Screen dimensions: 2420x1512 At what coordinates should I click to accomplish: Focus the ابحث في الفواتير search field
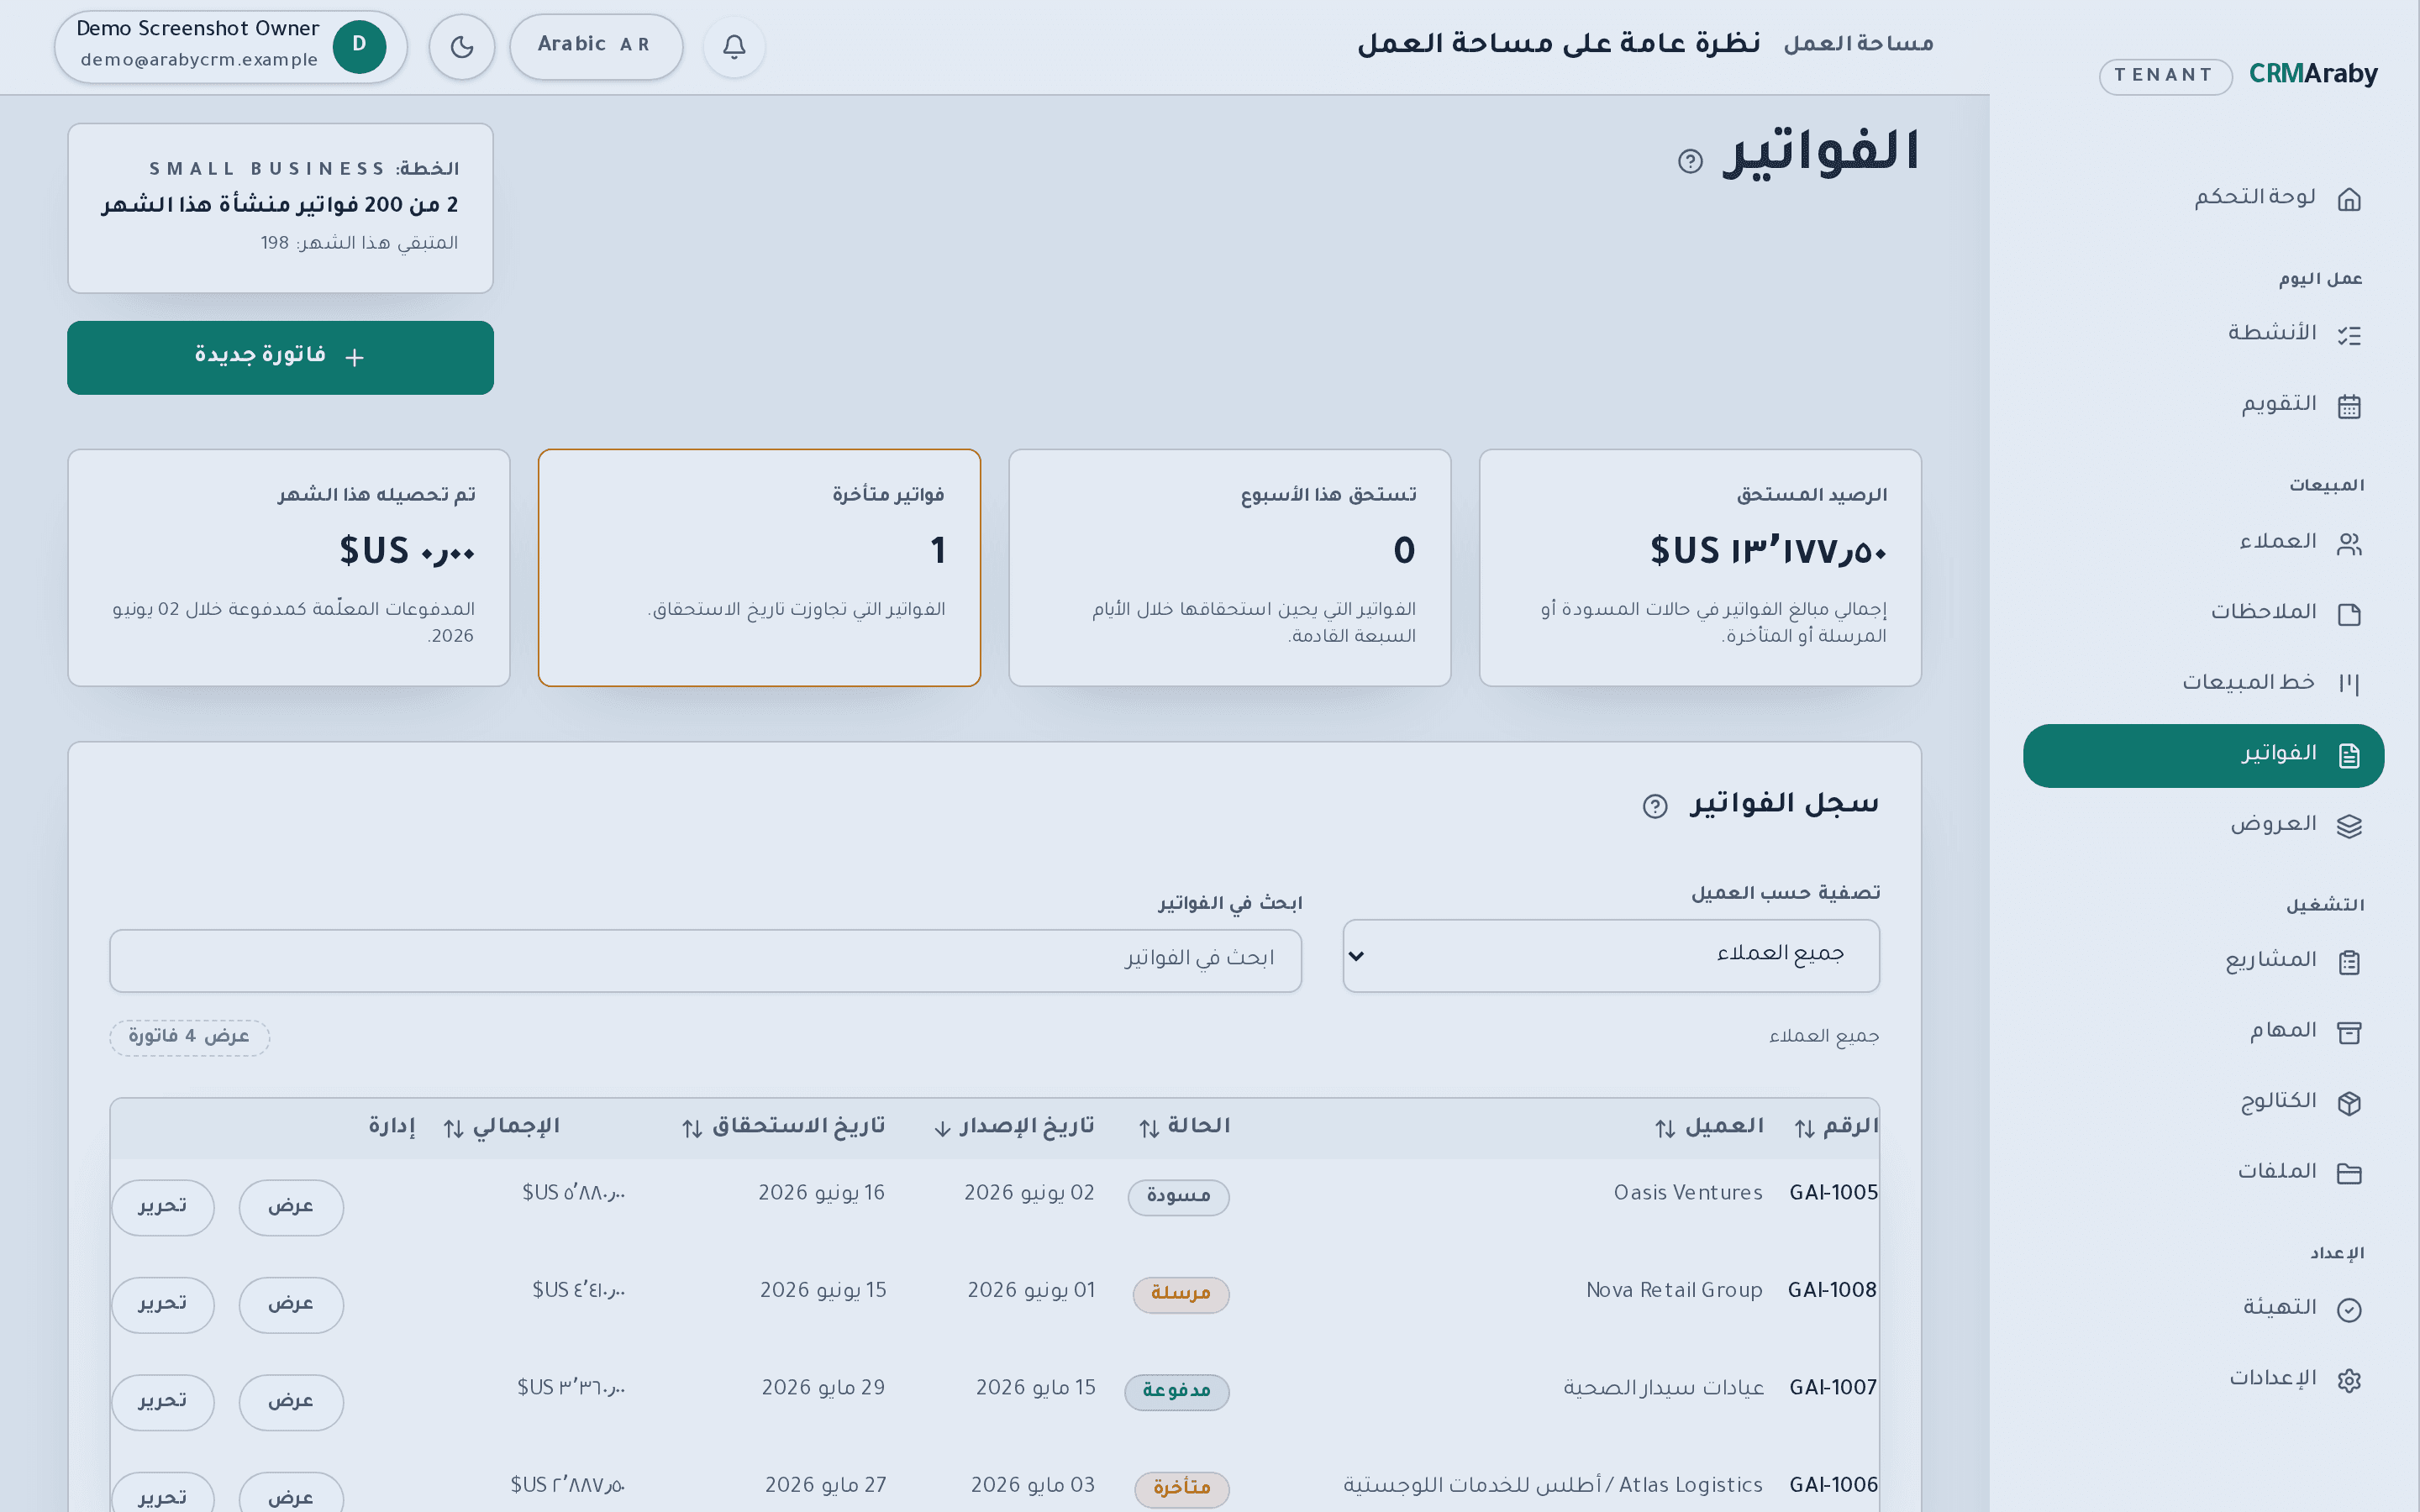(705, 960)
